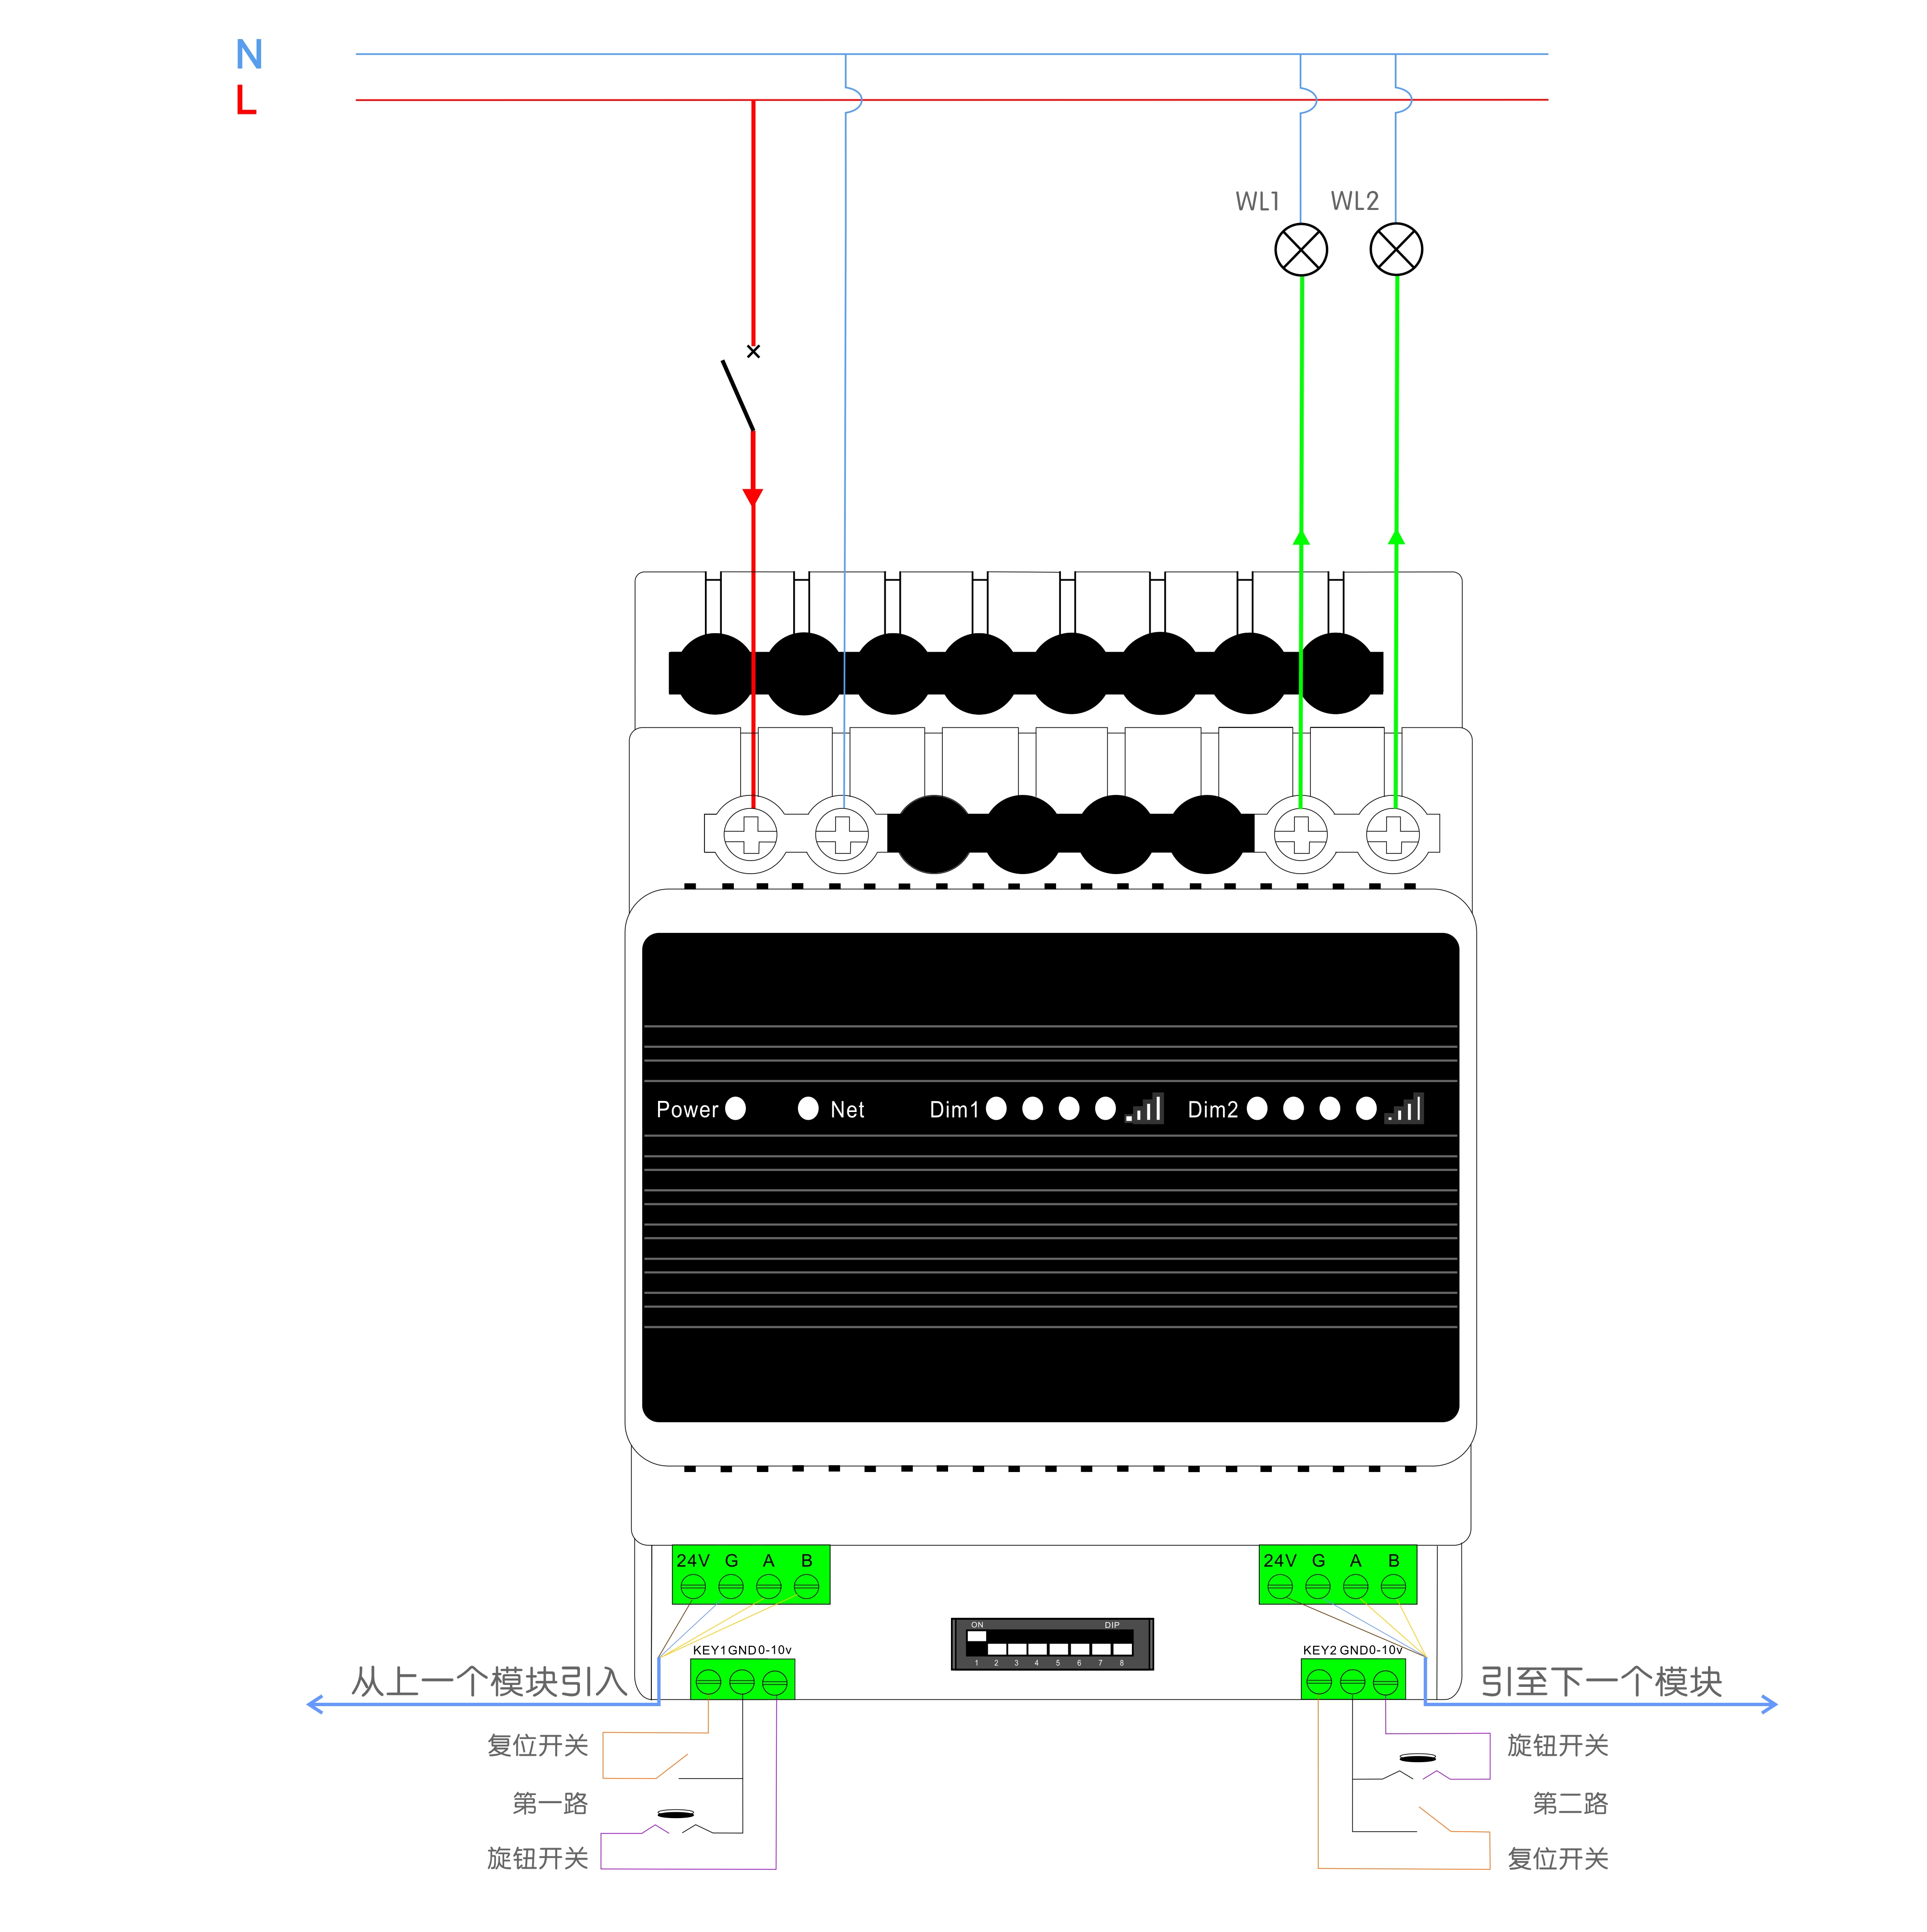Click the Net label on the panel
The image size is (1927, 1932).
point(847,1109)
